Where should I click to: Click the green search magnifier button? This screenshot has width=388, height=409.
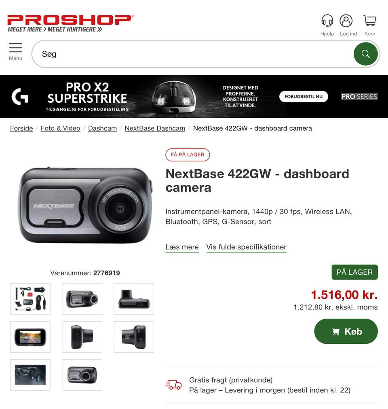pyautogui.click(x=366, y=54)
